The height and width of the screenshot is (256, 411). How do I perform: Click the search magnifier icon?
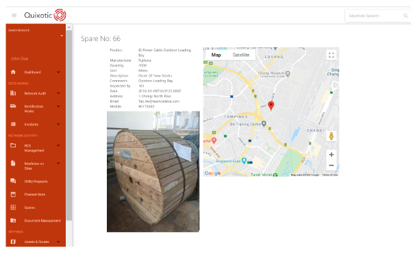point(406,16)
